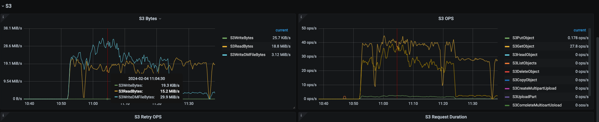The height and width of the screenshot is (122, 599).
Task: Toggle S3CreateMultipartUpload series in legend
Action: point(534,88)
